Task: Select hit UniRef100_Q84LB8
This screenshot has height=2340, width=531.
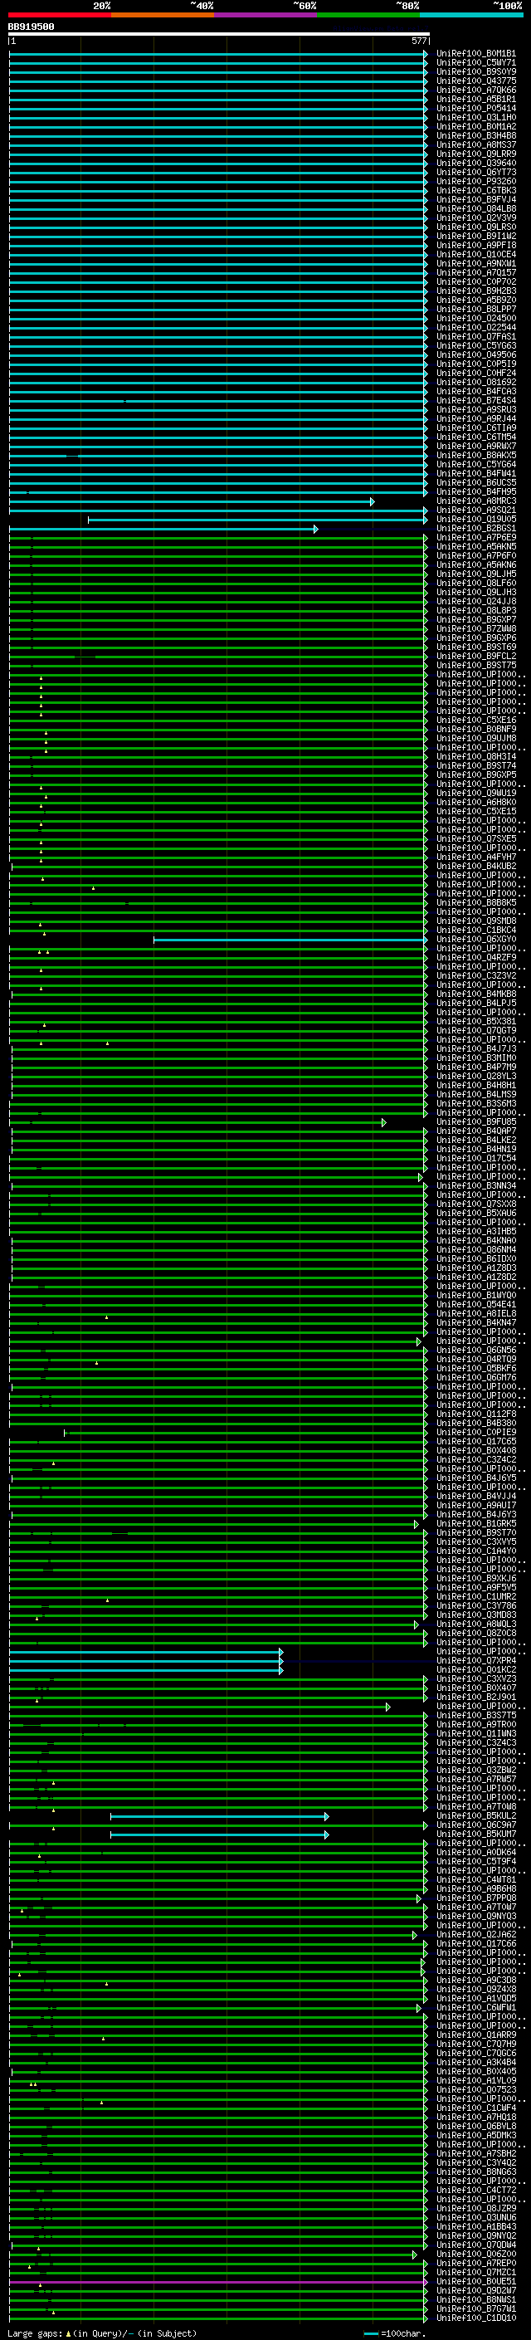Action: (476, 209)
